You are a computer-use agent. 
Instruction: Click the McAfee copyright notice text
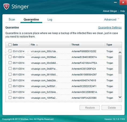coord(28,119)
